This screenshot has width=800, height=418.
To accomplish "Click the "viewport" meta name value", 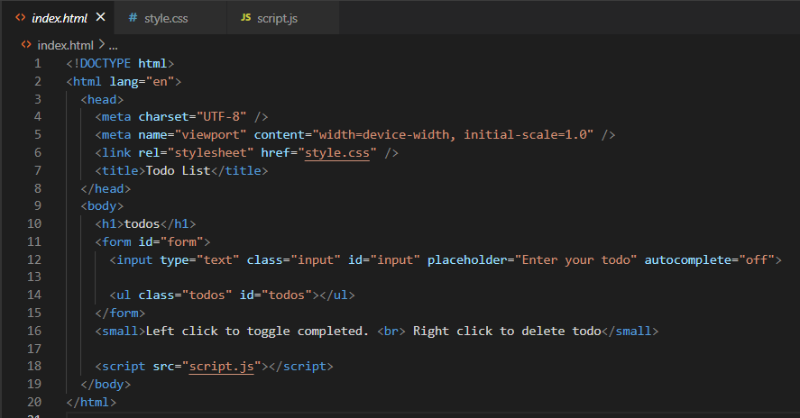I will point(211,134).
